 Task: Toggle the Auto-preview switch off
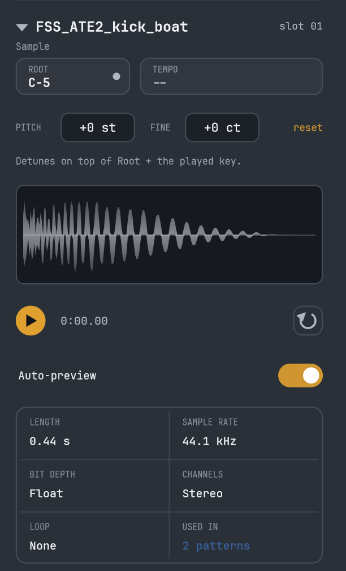[301, 376]
